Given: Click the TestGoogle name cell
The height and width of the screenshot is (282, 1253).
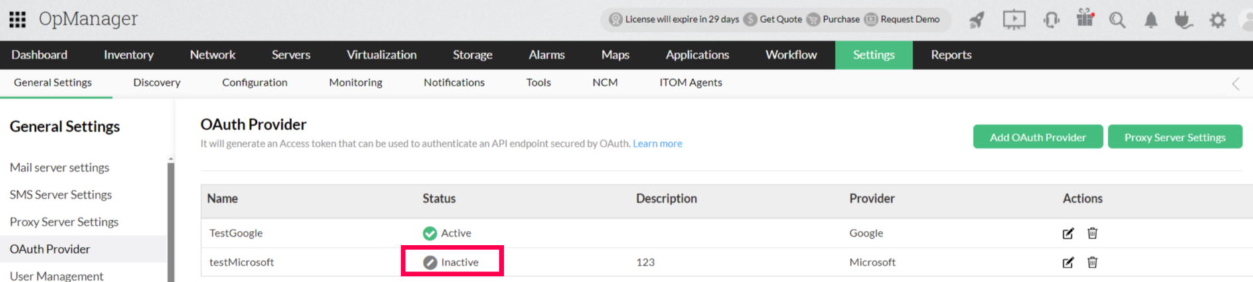Looking at the screenshot, I should (236, 233).
